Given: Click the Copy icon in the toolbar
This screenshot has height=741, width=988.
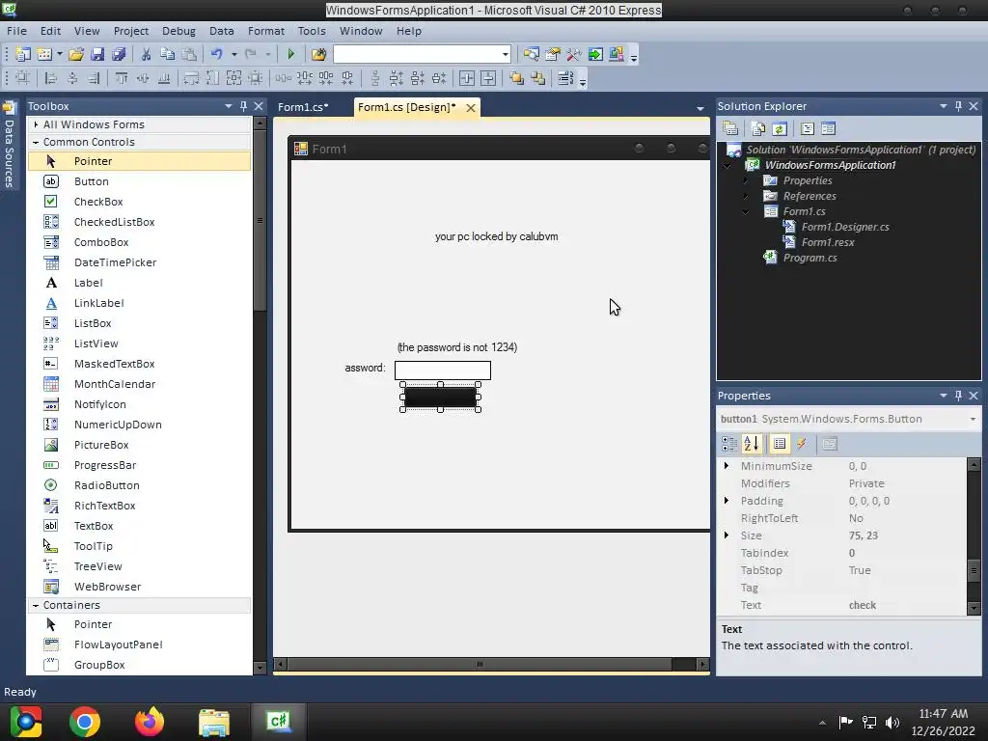Looking at the screenshot, I should pos(167,54).
